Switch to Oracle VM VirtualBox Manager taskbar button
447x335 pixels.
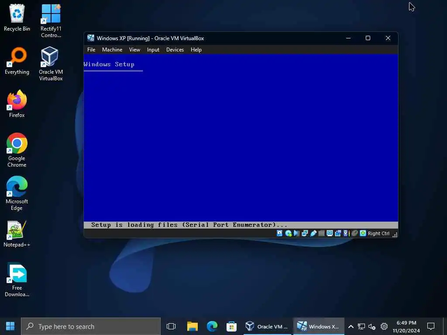point(267,326)
